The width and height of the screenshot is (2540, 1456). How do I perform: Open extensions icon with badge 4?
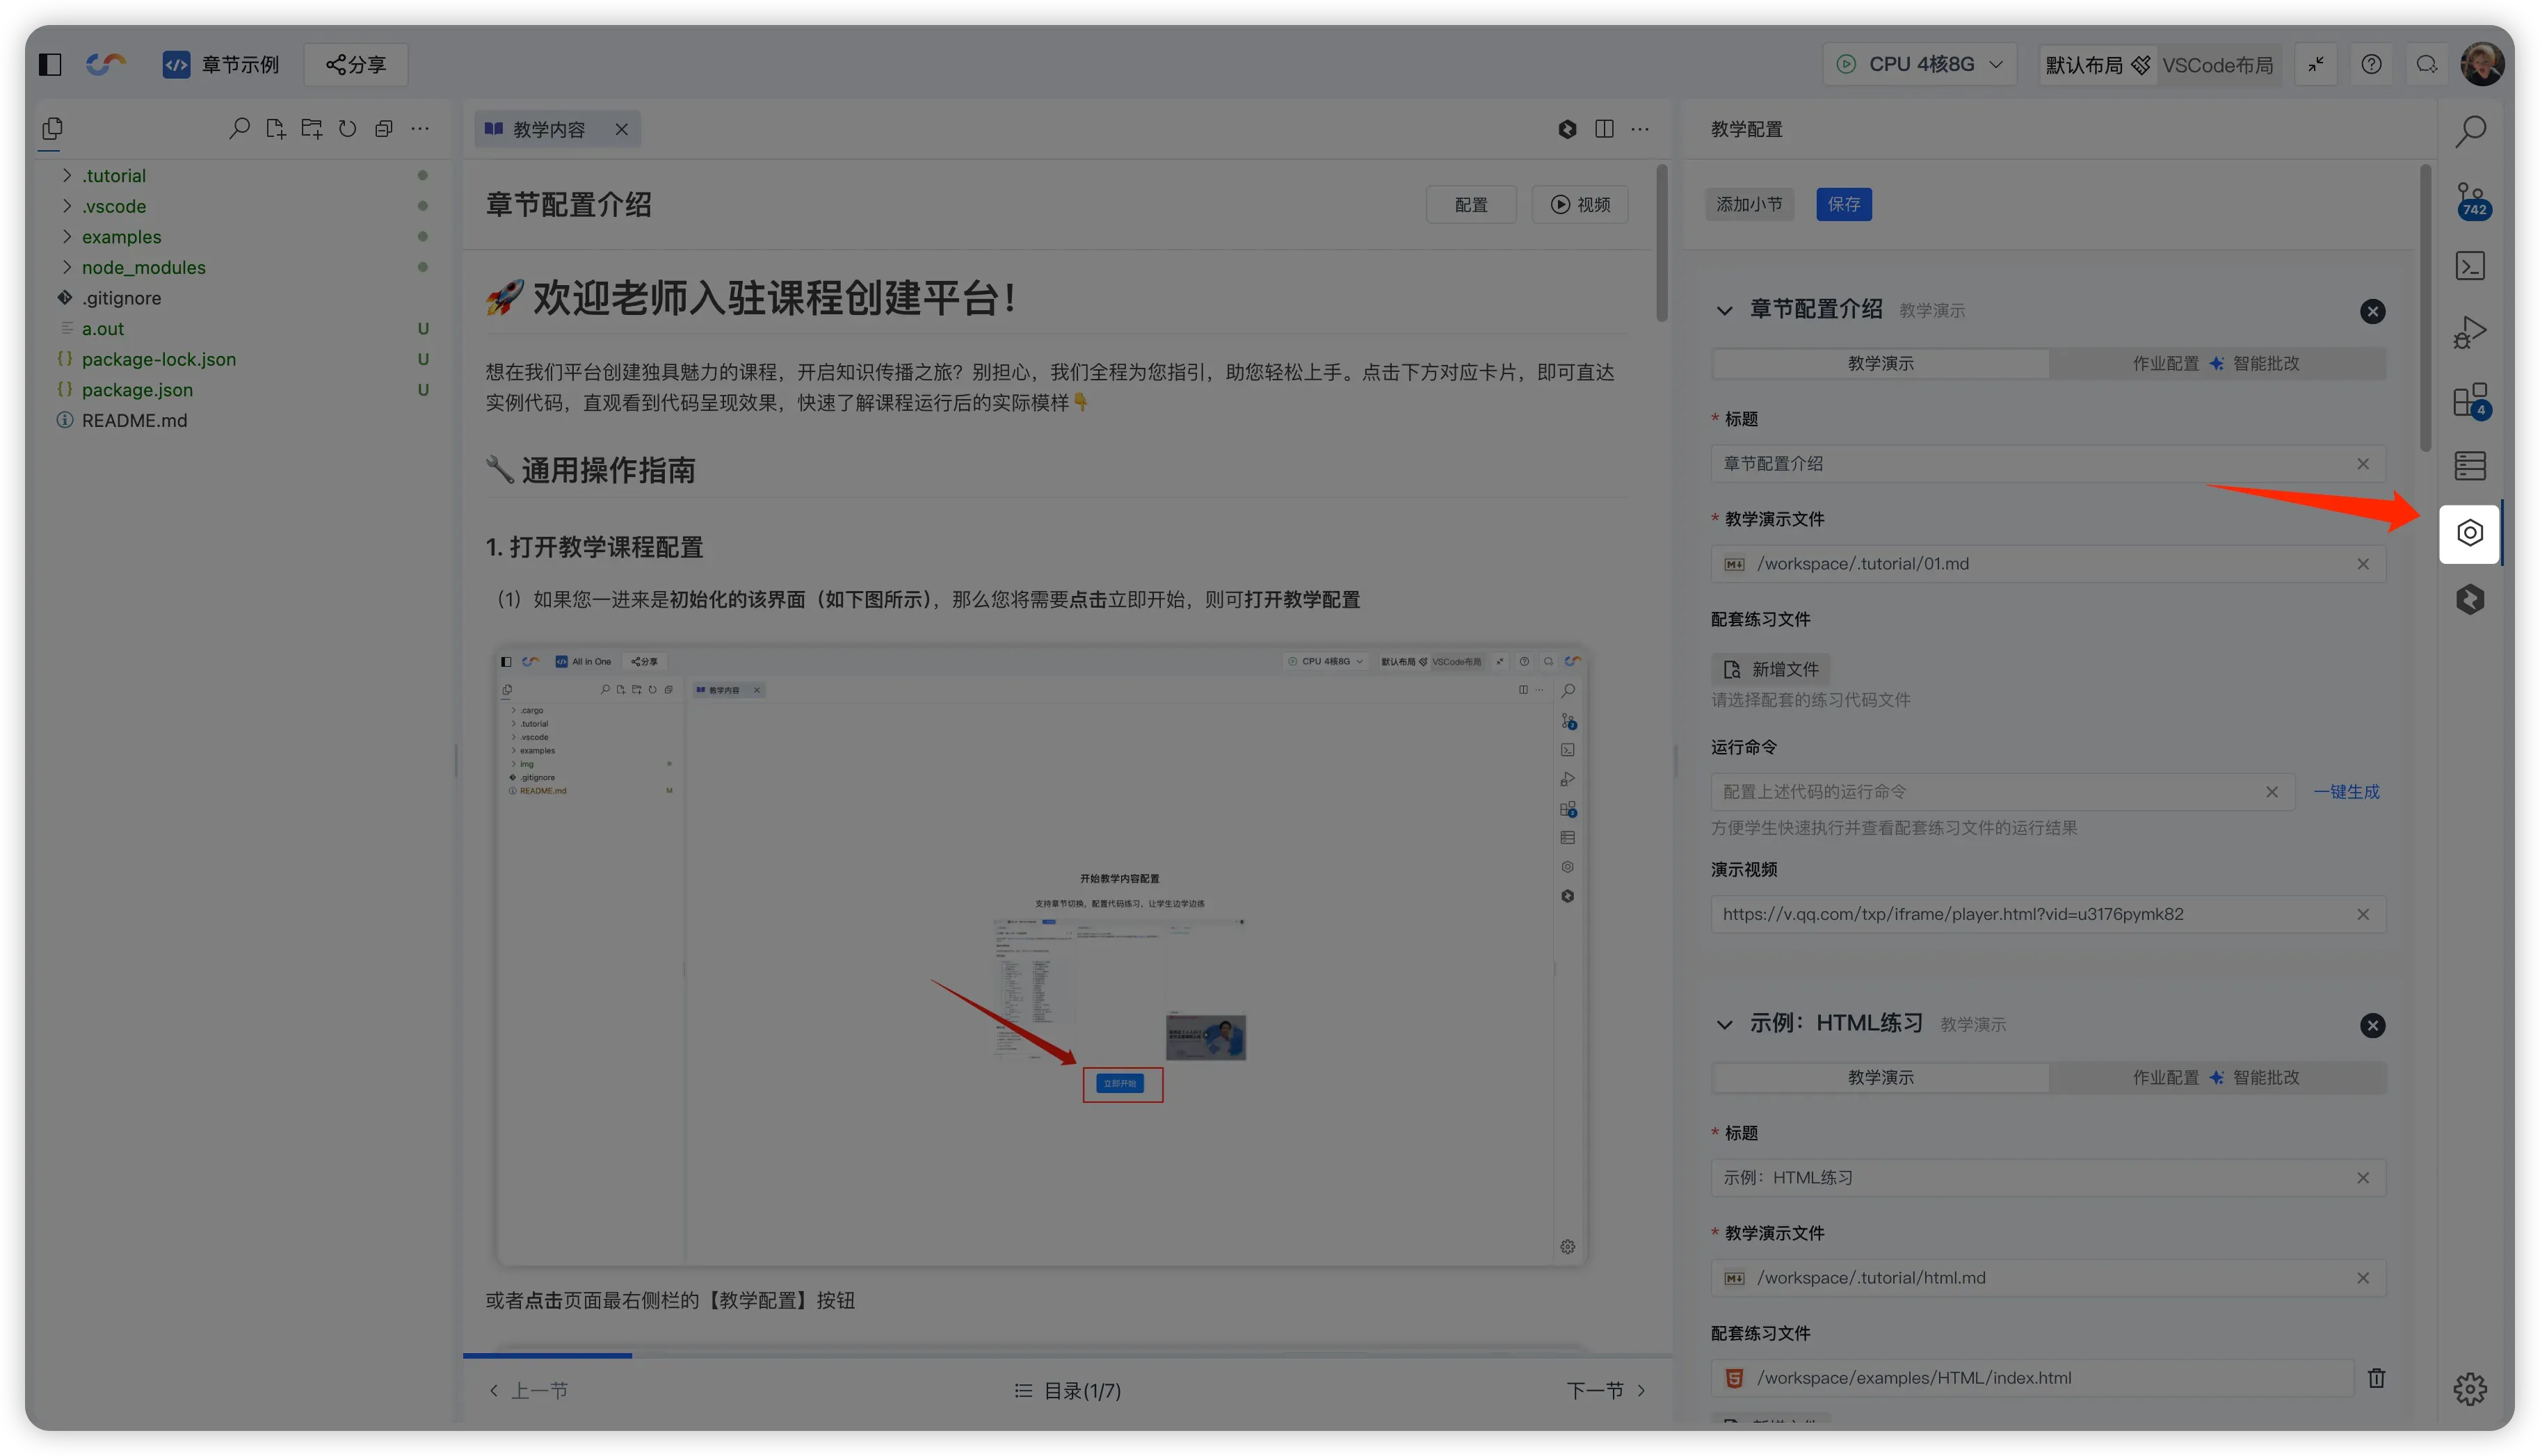tap(2470, 400)
